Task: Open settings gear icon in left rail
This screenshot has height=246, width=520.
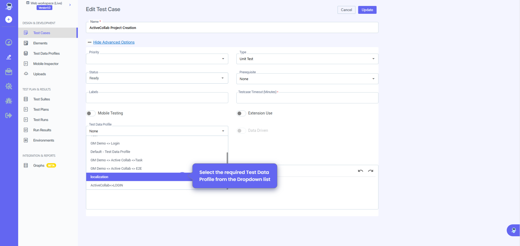Action: (x=9, y=86)
